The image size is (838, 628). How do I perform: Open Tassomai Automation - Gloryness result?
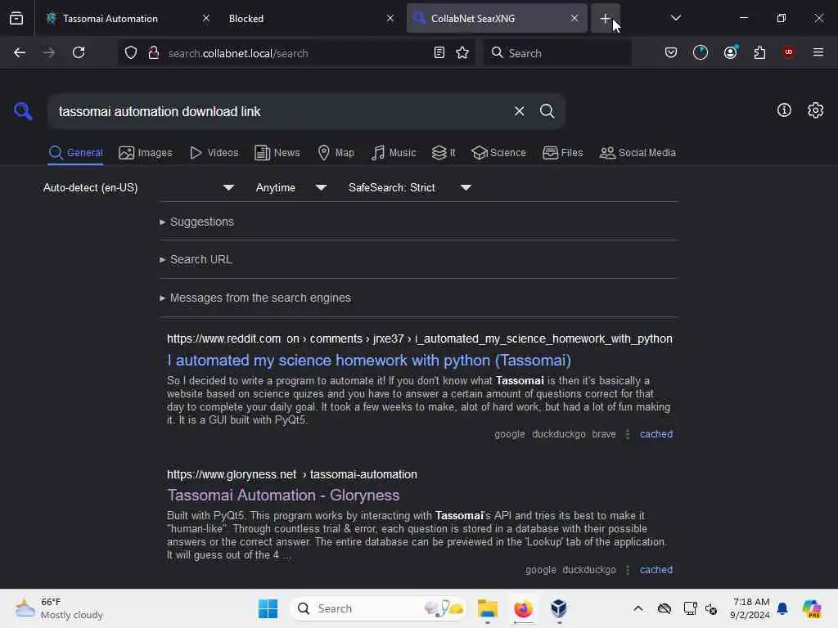point(283,495)
